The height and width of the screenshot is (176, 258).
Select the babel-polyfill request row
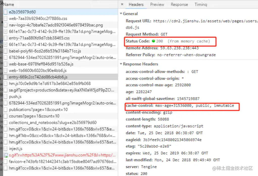point(38,51)
